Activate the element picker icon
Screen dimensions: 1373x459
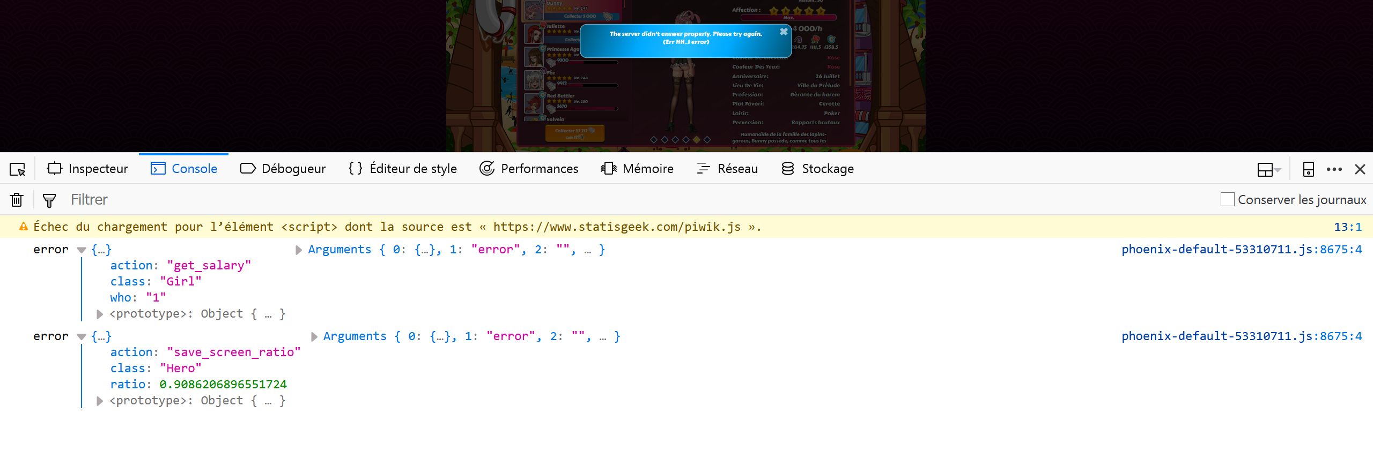18,169
